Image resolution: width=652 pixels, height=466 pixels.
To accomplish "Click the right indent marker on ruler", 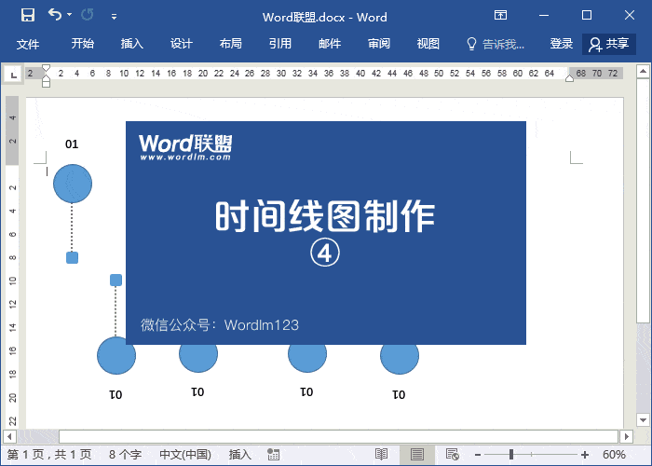I will coord(570,77).
